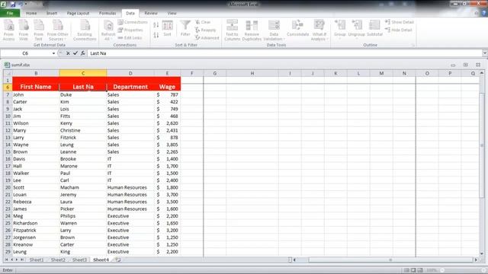
Task: Click Edit Links in Connections group
Action: coord(130,37)
